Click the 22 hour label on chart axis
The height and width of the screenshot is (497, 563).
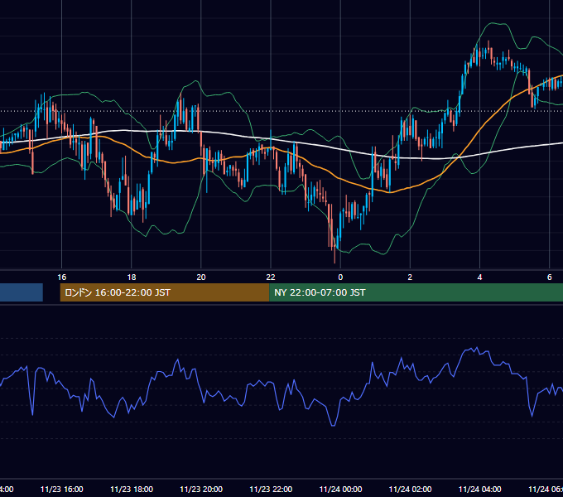pyautogui.click(x=271, y=277)
